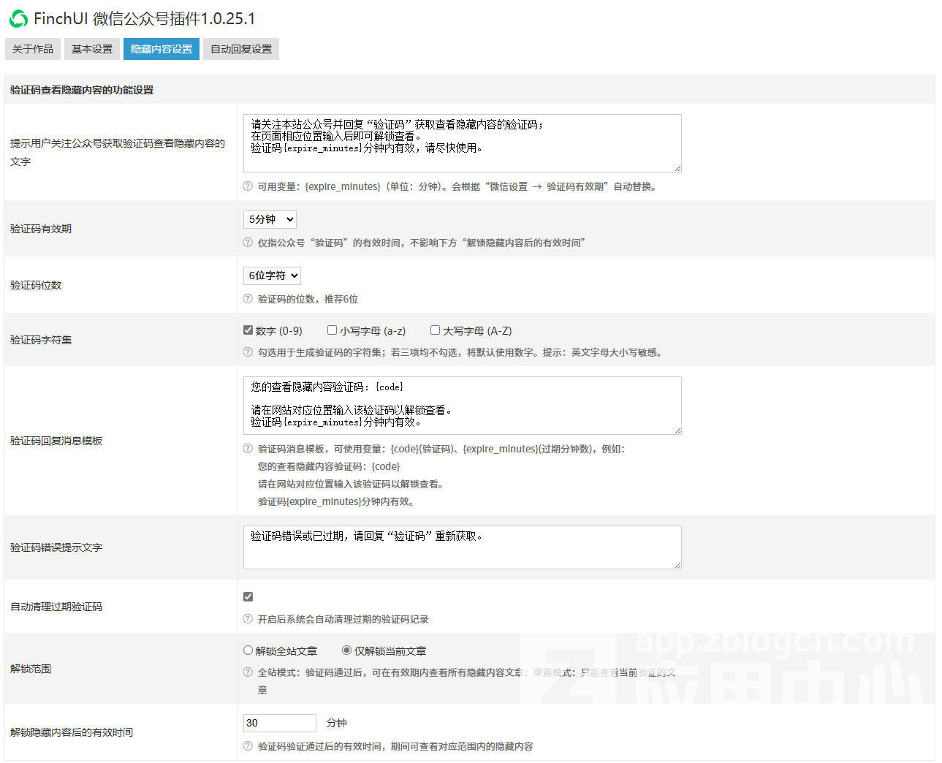Click help icon under 验证码有效期 dropdown
The image size is (942, 763).
248,243
